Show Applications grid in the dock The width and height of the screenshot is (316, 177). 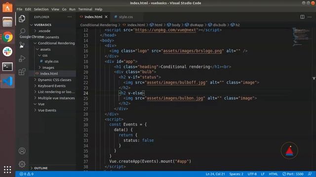[7, 170]
